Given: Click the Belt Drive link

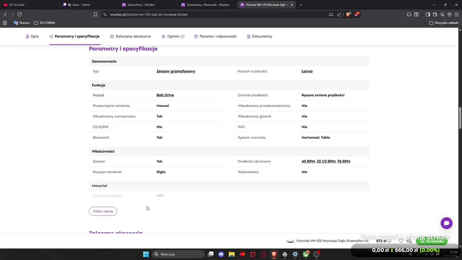Looking at the screenshot, I should click(165, 95).
